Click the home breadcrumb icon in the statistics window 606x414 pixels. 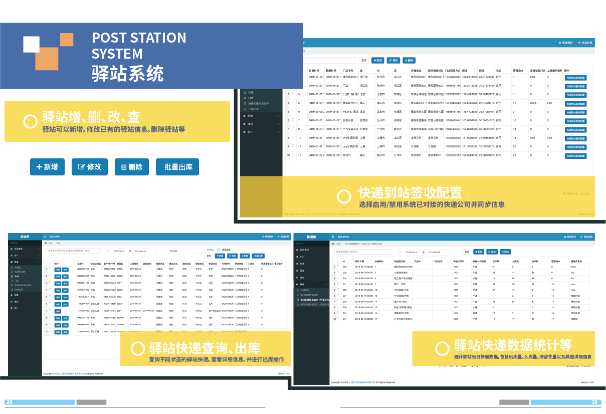[x=333, y=244]
